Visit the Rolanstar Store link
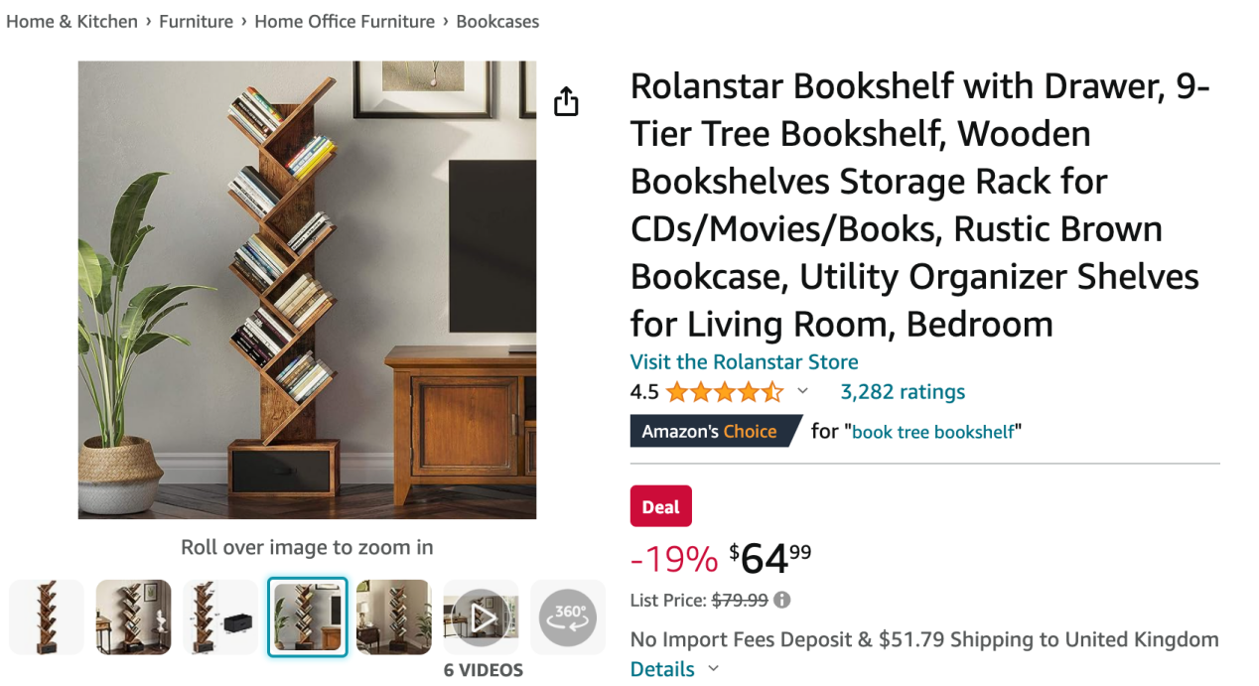 coord(744,361)
